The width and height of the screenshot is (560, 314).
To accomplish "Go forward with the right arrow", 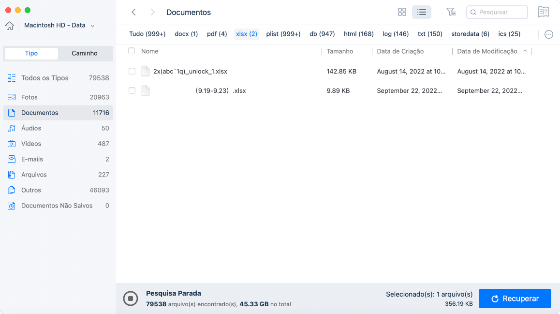I will tap(152, 12).
